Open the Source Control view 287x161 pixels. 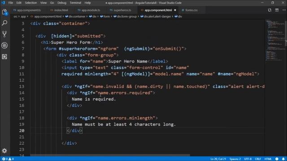coord(4,34)
